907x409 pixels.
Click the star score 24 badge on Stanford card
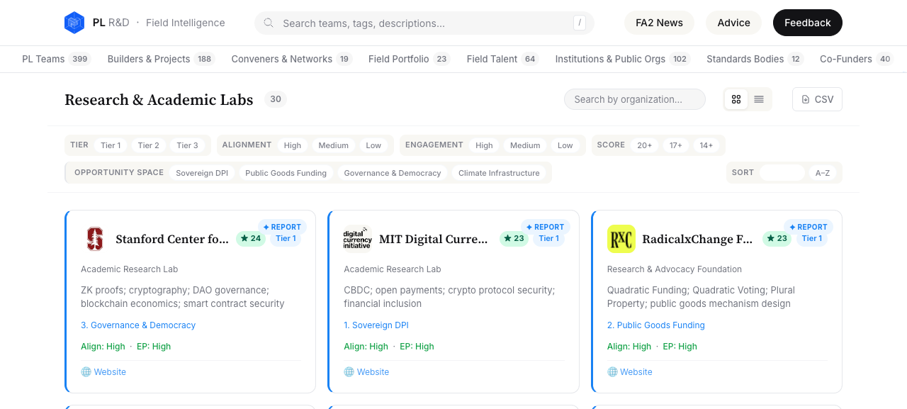[x=251, y=239]
